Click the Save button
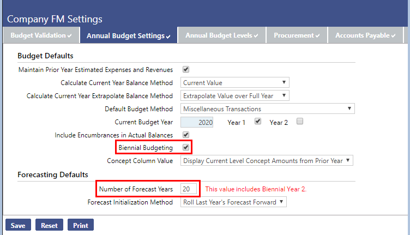 click(x=18, y=225)
